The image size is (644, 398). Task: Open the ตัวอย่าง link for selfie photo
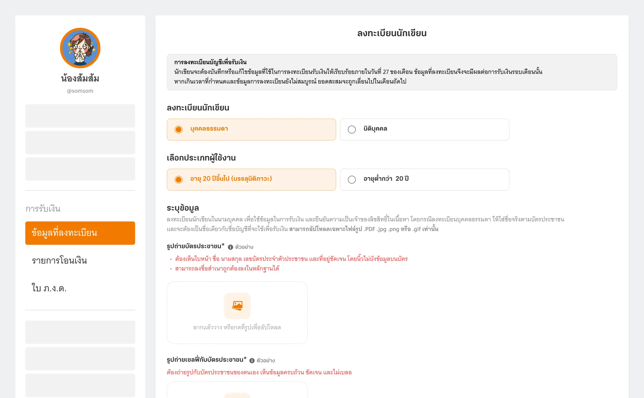pyautogui.click(x=266, y=360)
